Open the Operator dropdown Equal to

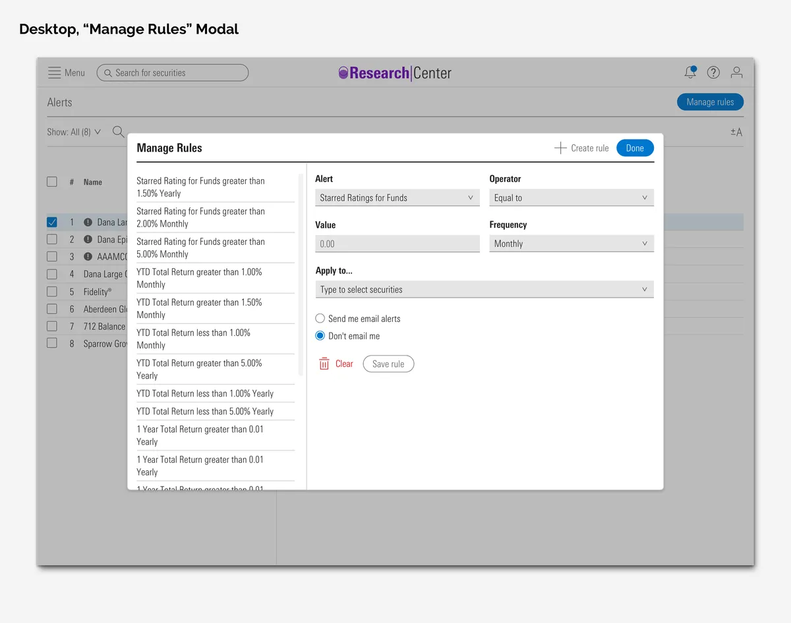pyautogui.click(x=571, y=198)
